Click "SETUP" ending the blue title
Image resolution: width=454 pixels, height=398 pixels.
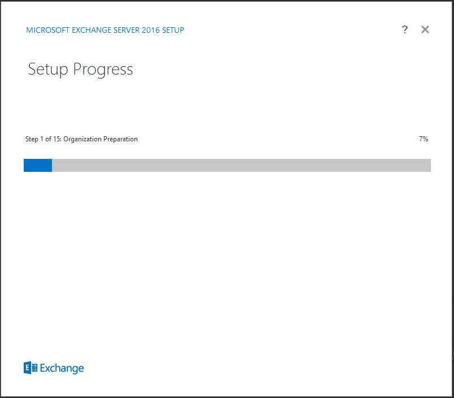[x=173, y=30]
